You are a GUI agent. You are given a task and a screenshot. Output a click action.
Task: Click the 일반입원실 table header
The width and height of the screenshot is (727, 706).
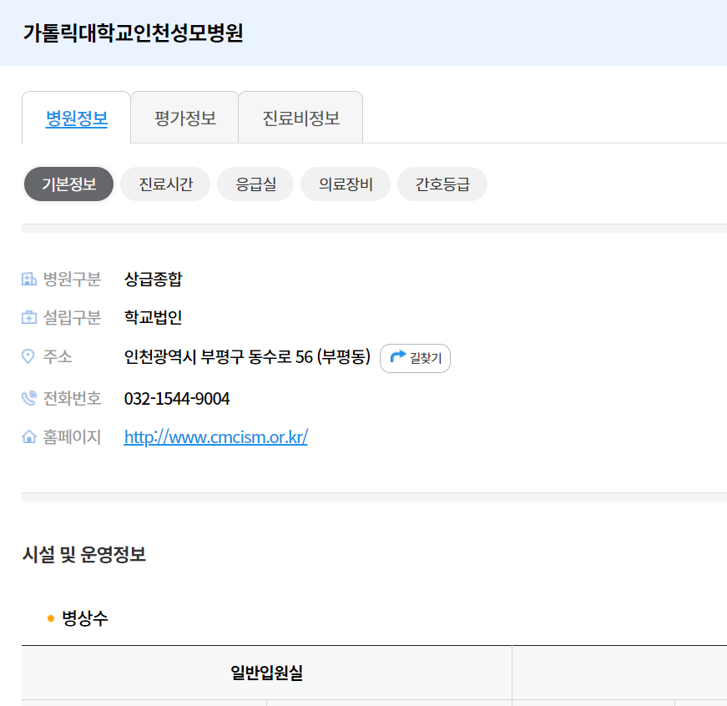[x=266, y=673]
